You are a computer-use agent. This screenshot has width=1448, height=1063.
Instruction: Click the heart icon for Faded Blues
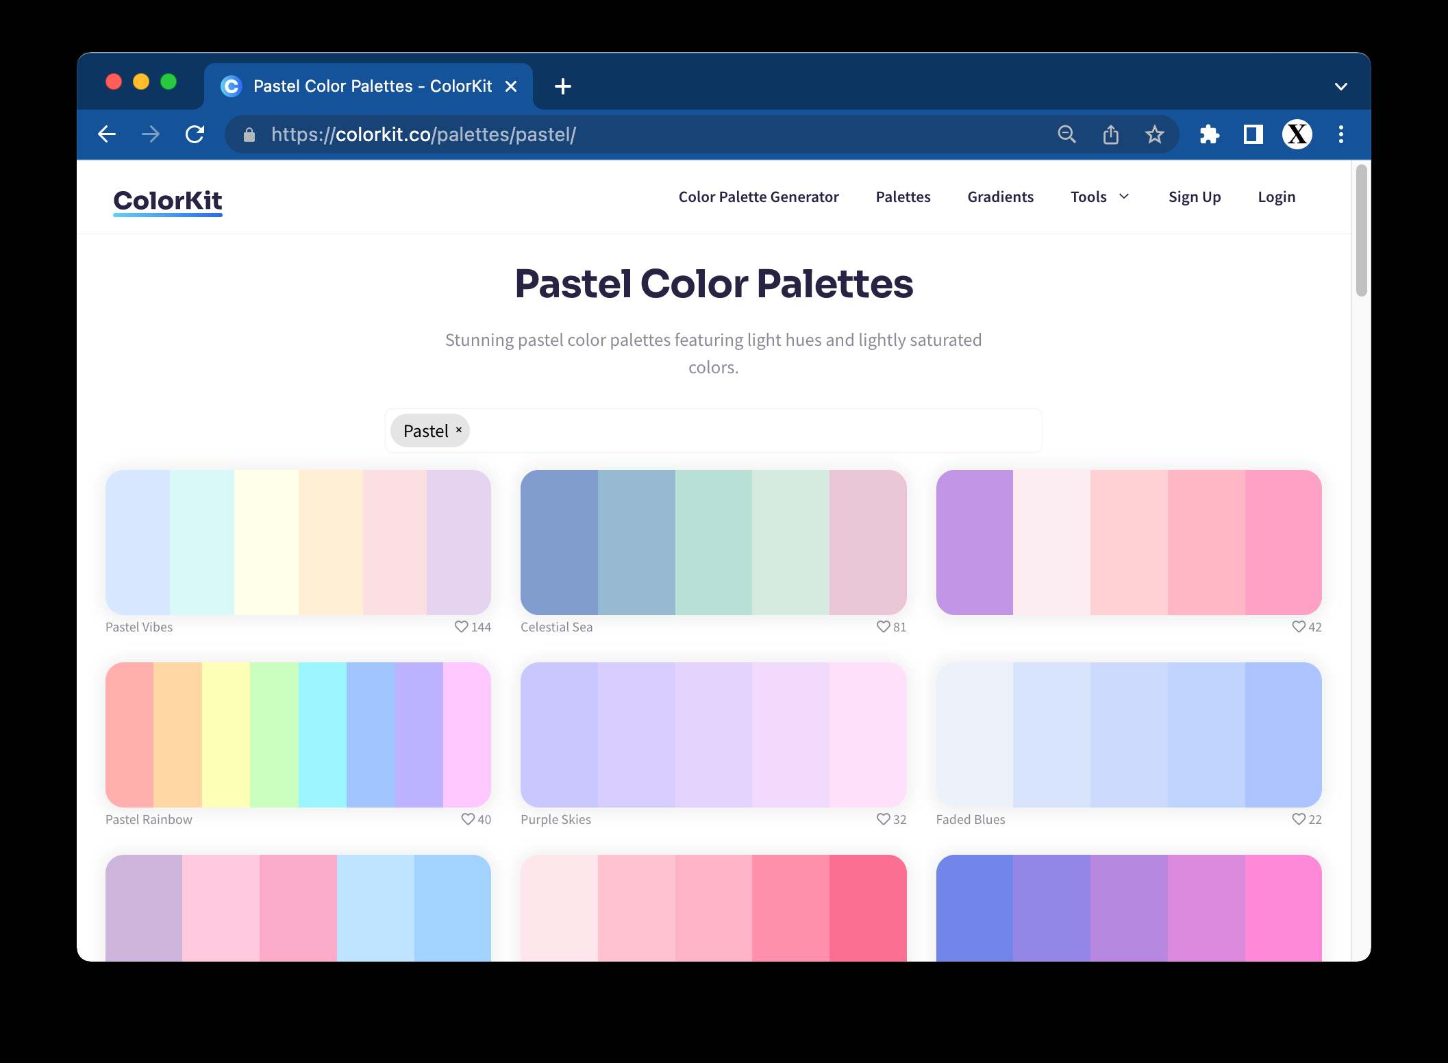coord(1298,819)
